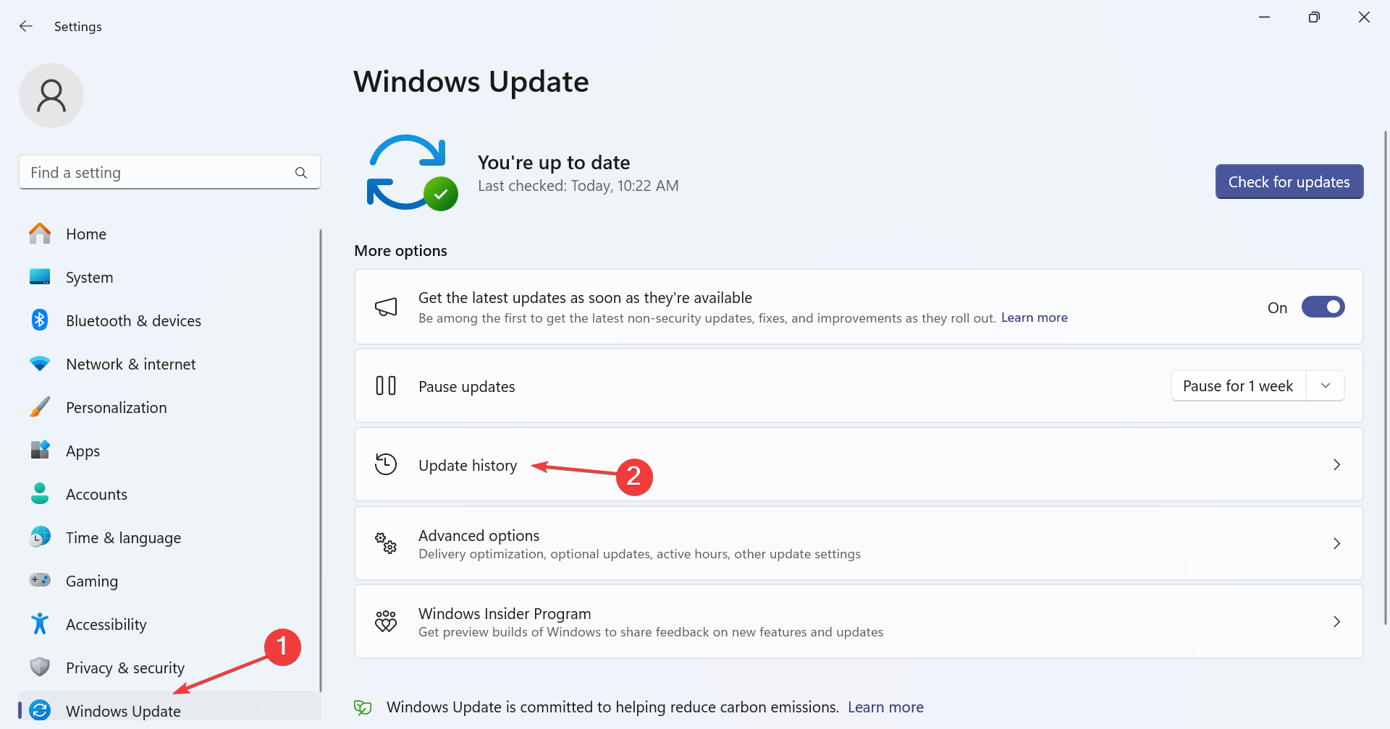Click the Check for updates button
1390x729 pixels.
1289,182
